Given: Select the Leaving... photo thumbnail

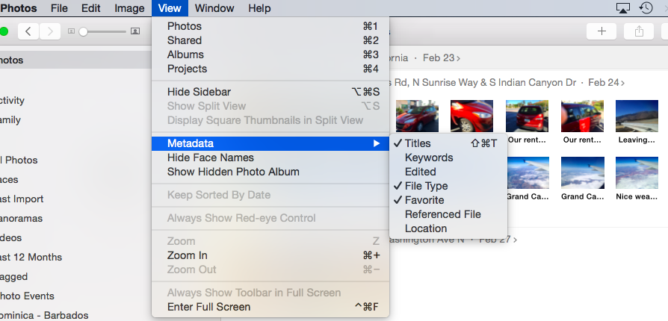Looking at the screenshot, I should click(637, 117).
